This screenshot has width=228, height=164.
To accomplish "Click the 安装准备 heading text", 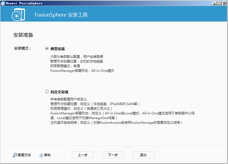I will (x=23, y=35).
